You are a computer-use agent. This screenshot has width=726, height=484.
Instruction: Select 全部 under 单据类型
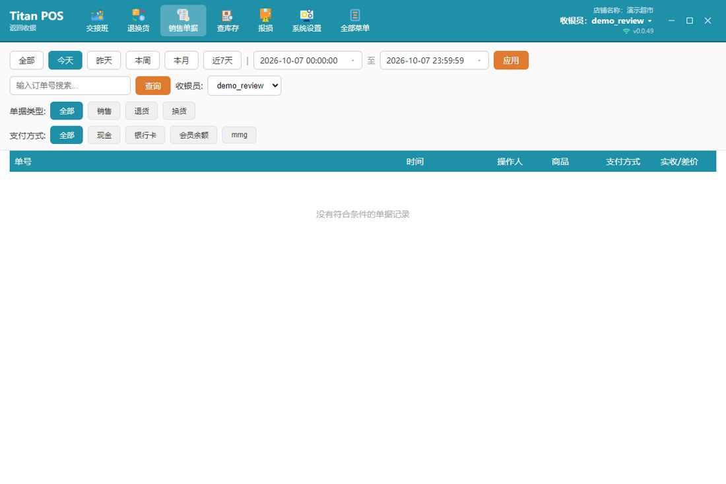click(x=67, y=111)
